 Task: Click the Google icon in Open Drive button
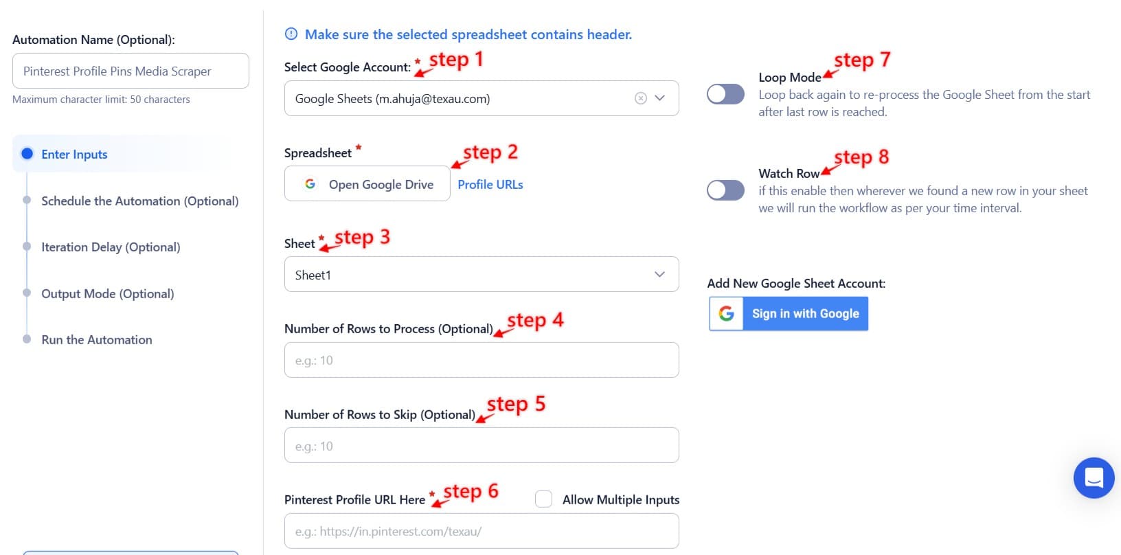pos(310,184)
